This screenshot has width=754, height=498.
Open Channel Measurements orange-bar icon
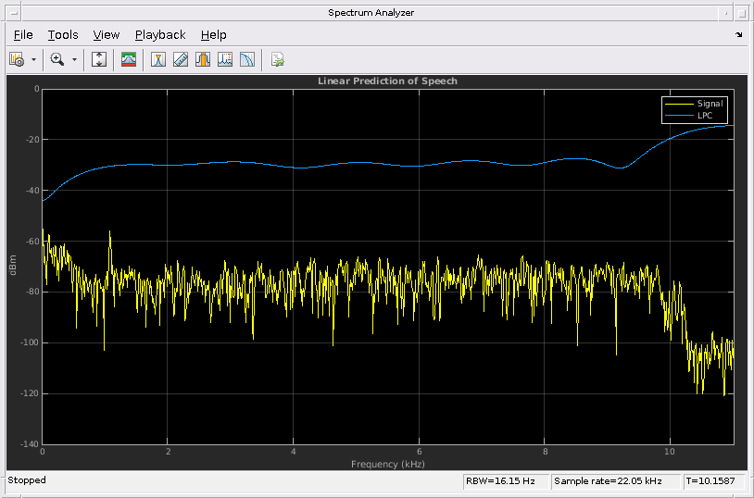point(203,59)
